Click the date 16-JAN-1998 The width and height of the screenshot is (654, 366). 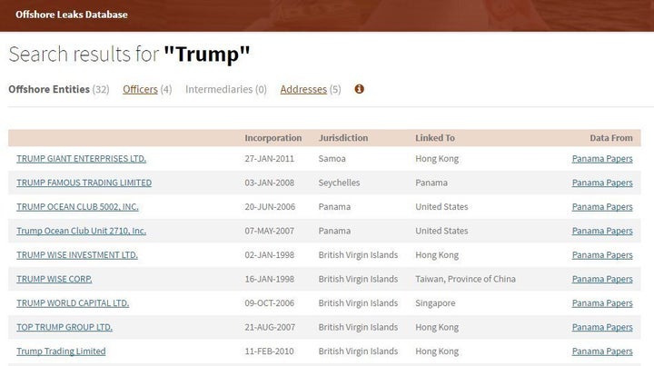click(x=270, y=279)
